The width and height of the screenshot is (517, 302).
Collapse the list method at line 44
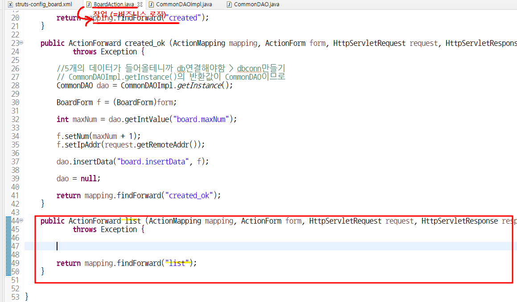pyautogui.click(x=21, y=220)
